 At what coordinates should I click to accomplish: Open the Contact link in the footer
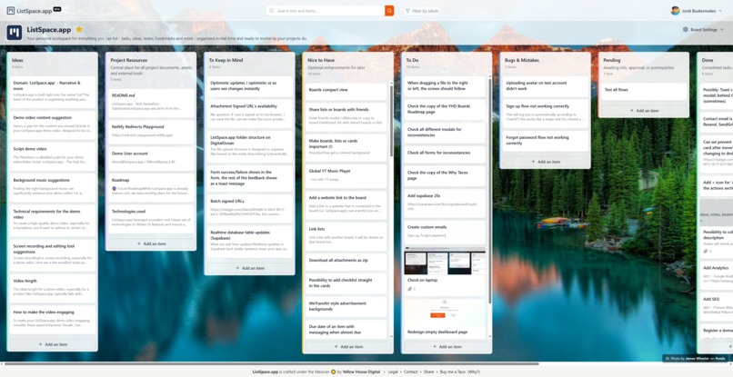point(410,372)
